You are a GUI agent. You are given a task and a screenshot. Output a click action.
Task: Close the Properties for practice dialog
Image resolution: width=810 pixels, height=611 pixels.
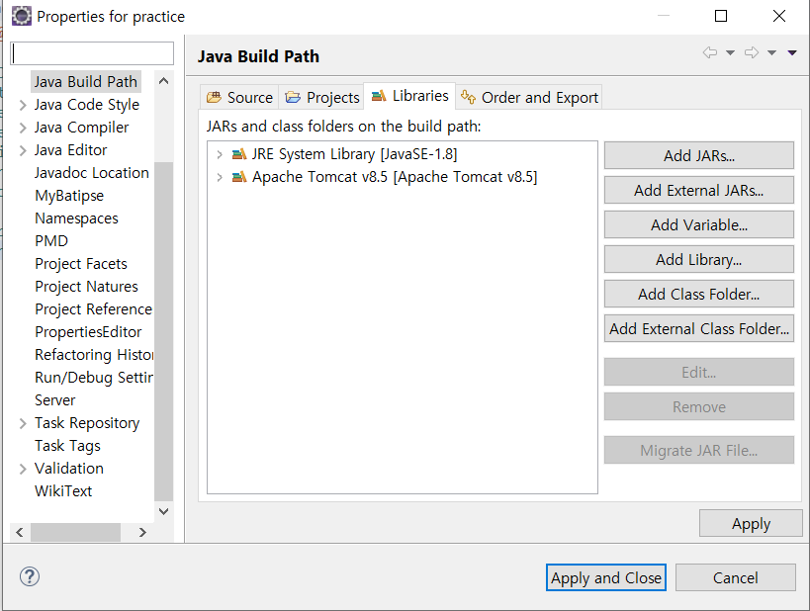tap(779, 16)
